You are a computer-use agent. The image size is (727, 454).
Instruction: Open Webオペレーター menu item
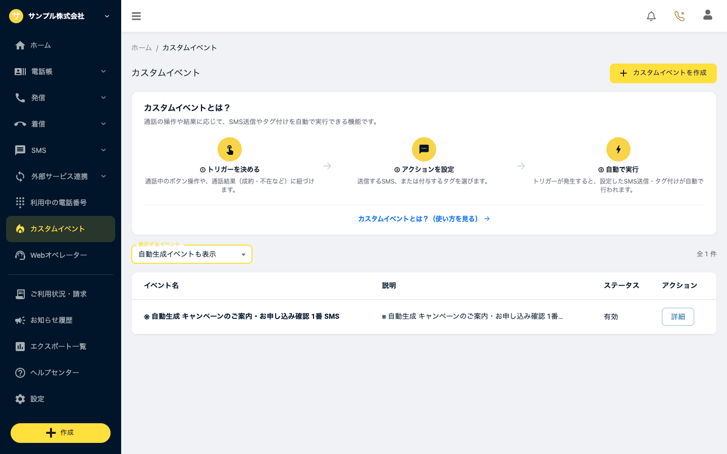(61, 255)
